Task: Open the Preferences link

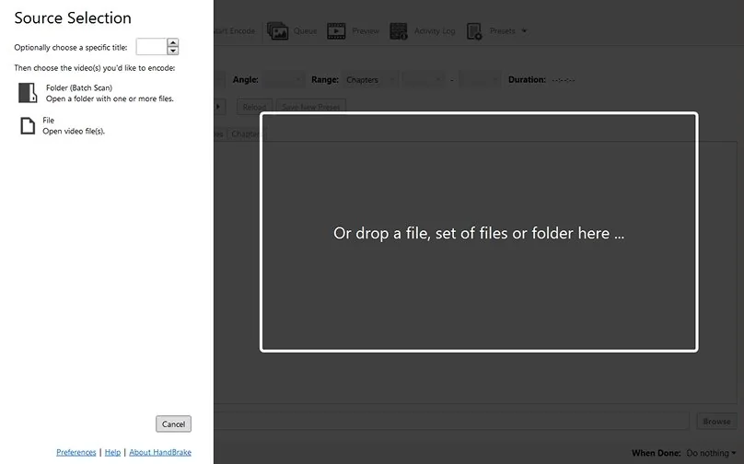Action: click(x=76, y=452)
